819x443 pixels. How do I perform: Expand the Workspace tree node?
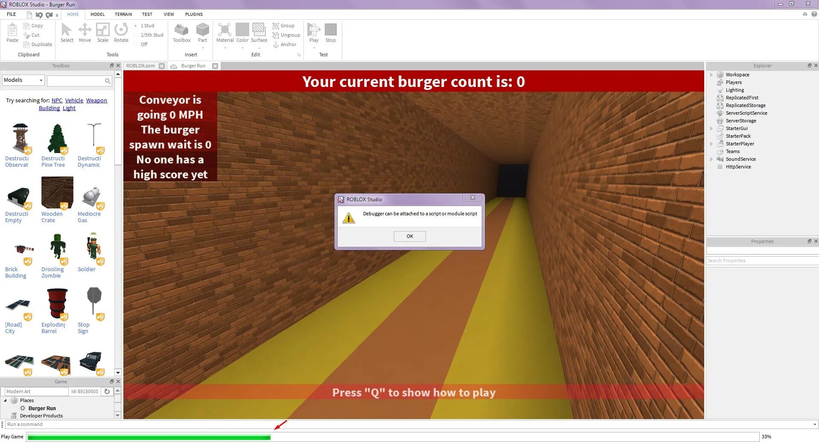711,75
